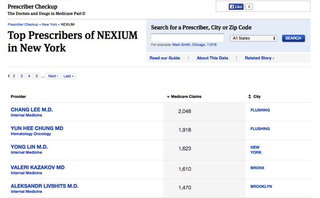The height and width of the screenshot is (198, 320).
Task: Click FLUSHING city in CHANG LEE row
Action: coord(260,110)
